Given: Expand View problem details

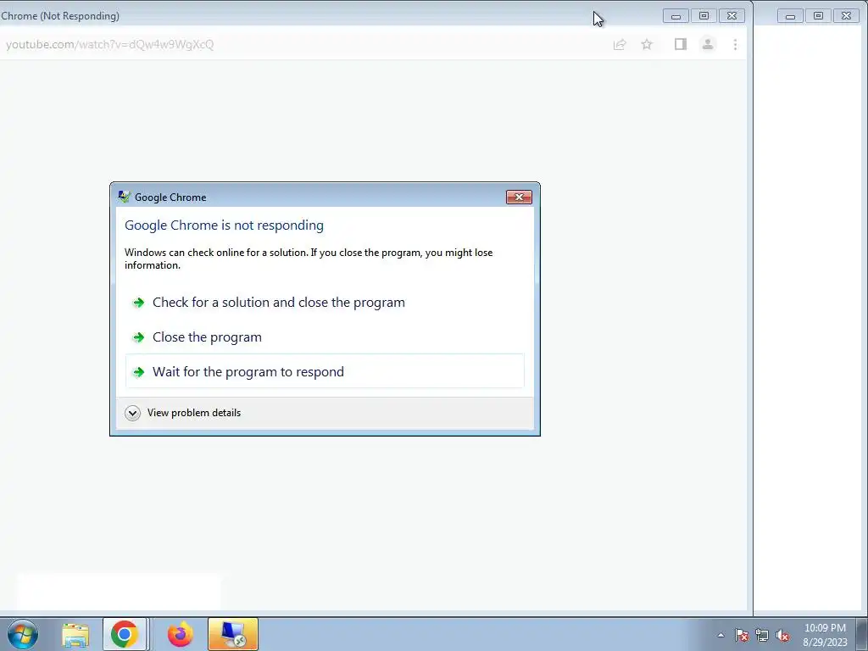Looking at the screenshot, I should [x=183, y=413].
